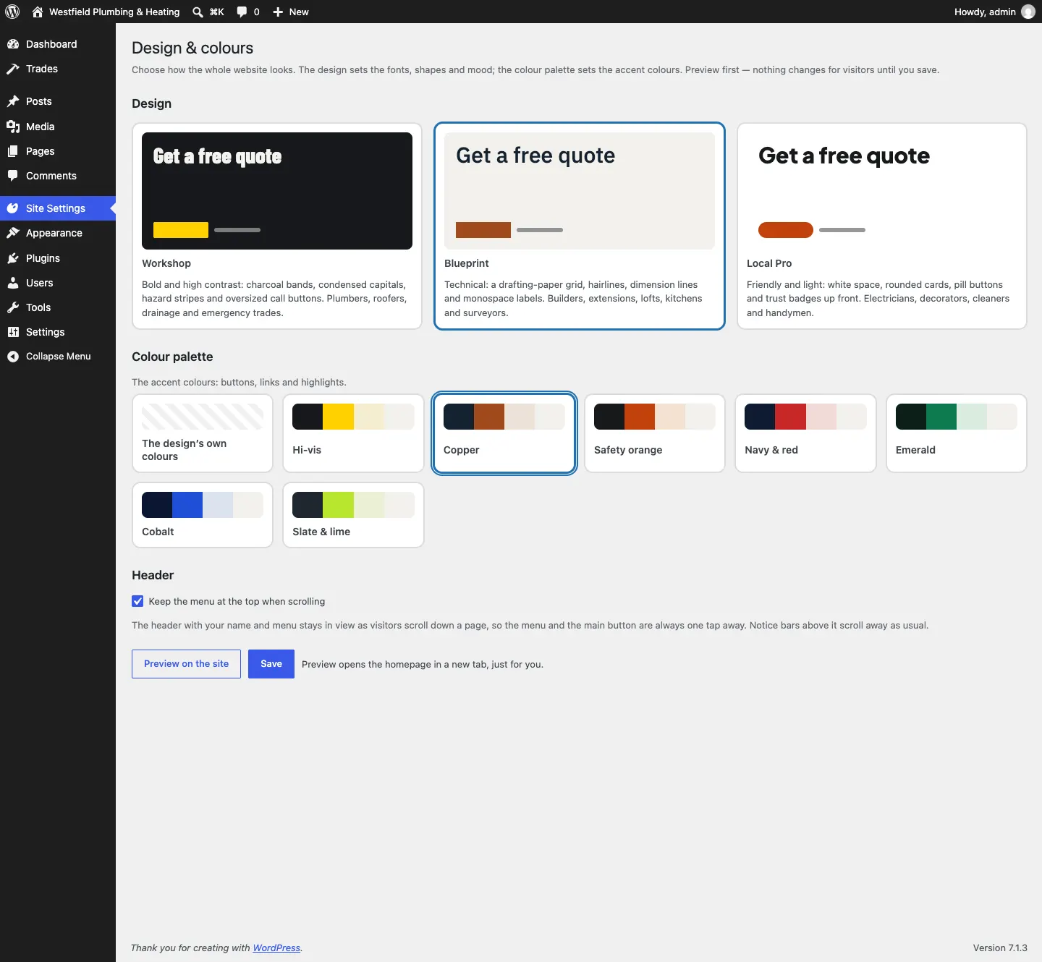Viewport: 1042px width, 962px height.
Task: Click the WordPress logo icon
Action: 12,12
